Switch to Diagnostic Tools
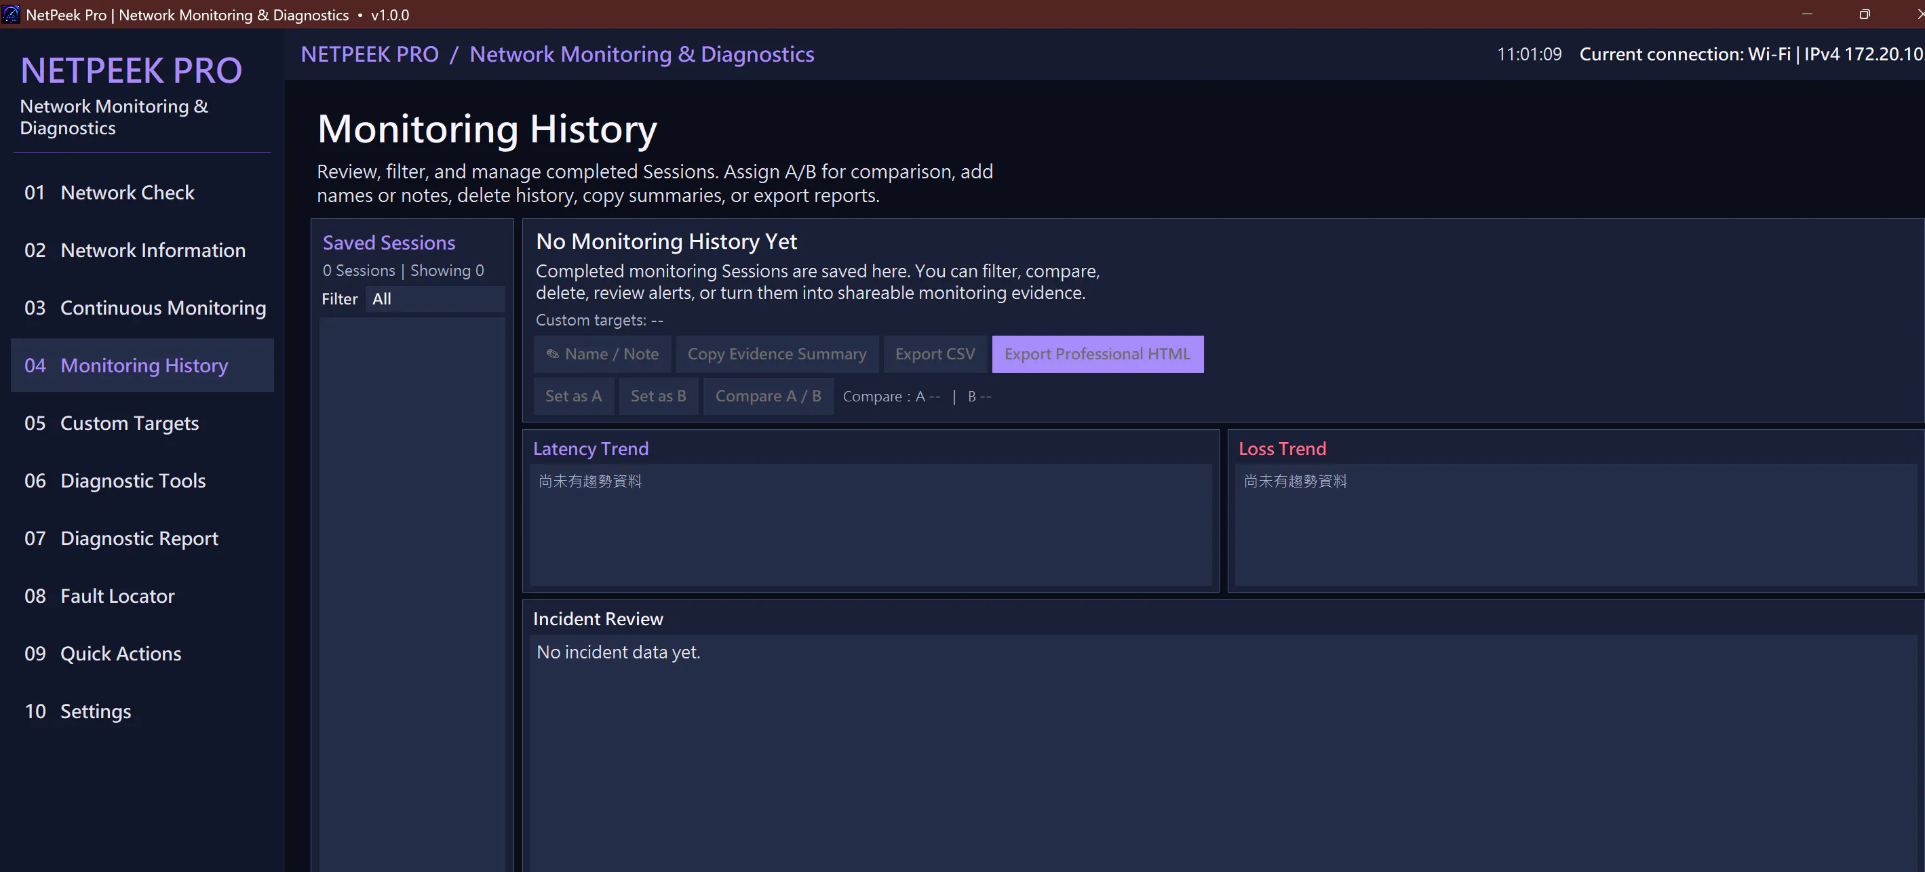1925x872 pixels. tap(142, 481)
